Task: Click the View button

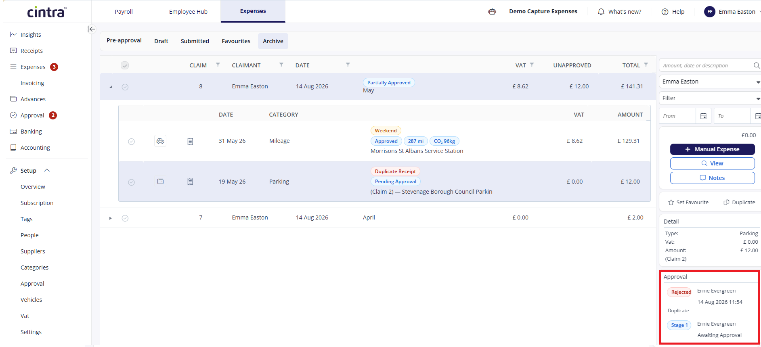Action: click(713, 163)
